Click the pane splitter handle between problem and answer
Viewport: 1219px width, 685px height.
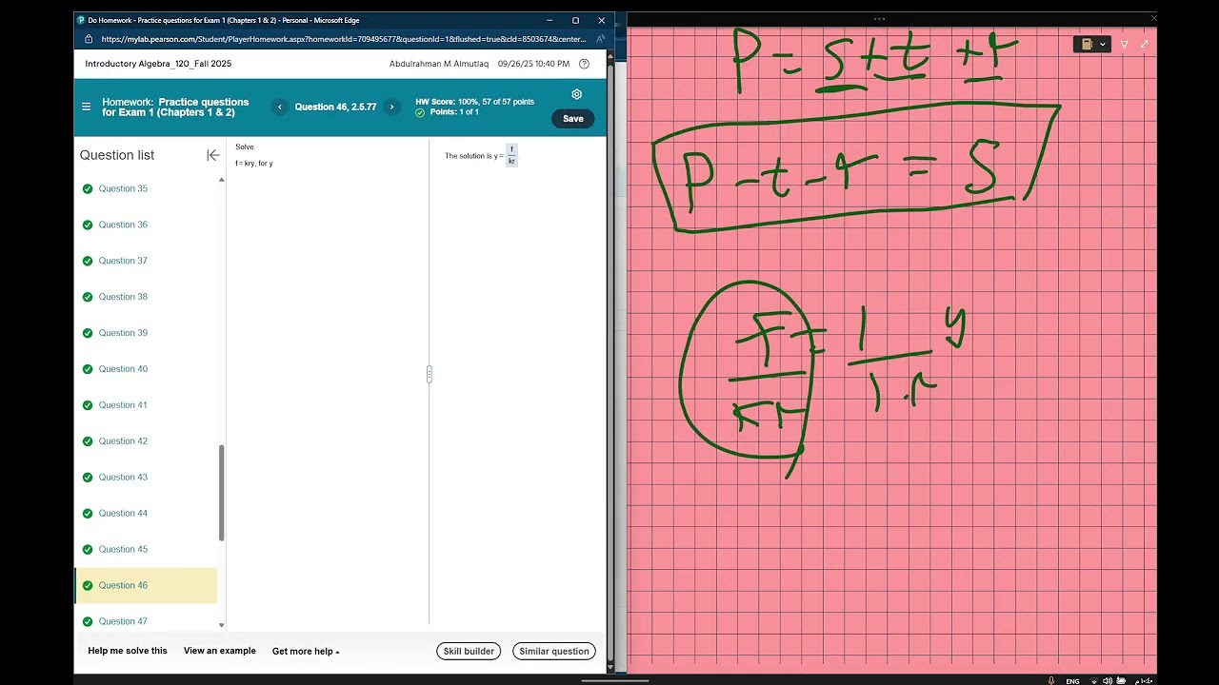click(x=429, y=375)
